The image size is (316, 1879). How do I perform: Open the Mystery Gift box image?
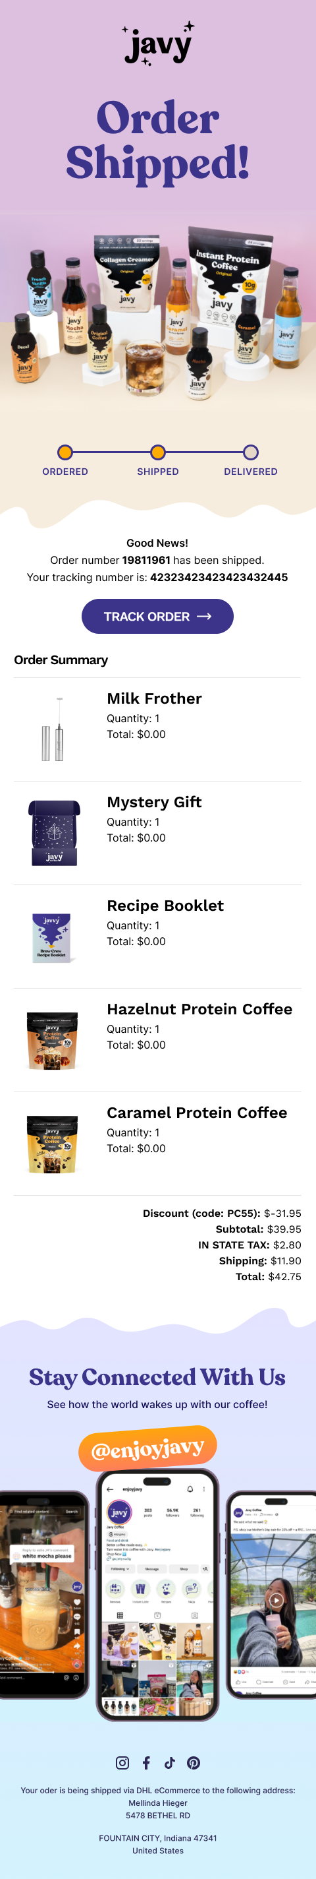(x=54, y=833)
